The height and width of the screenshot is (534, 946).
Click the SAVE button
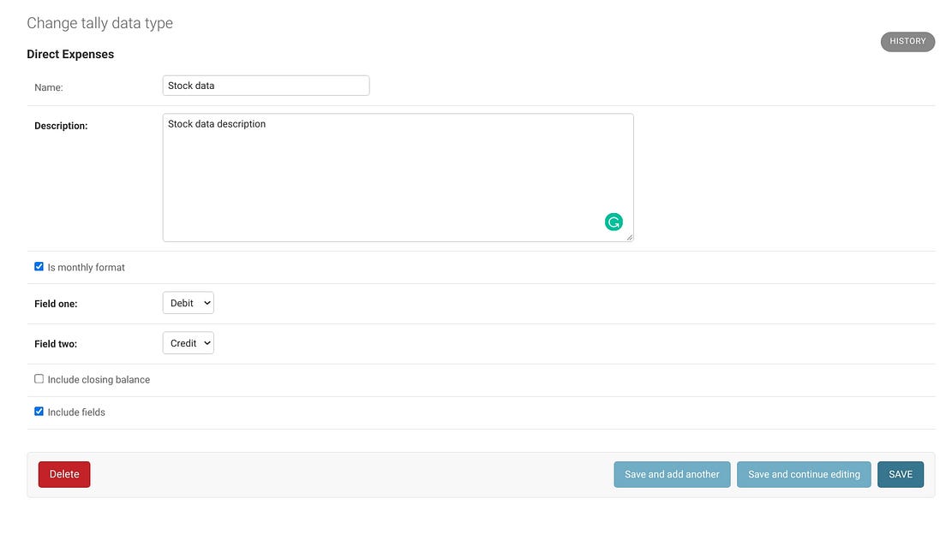coord(900,473)
